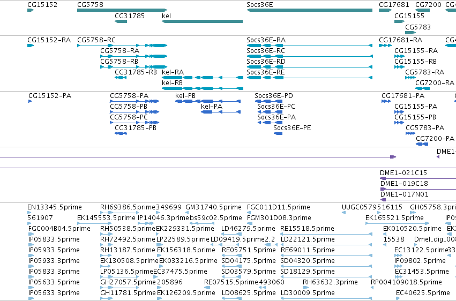Click EST GM31740.5prime

(x=187, y=213)
